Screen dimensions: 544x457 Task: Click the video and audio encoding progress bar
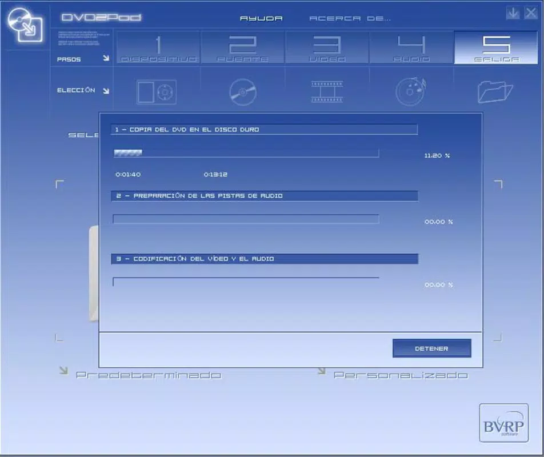246,282
